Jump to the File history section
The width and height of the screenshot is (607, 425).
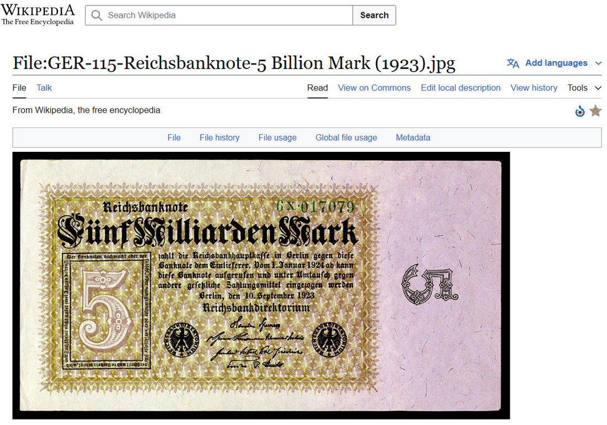(220, 137)
